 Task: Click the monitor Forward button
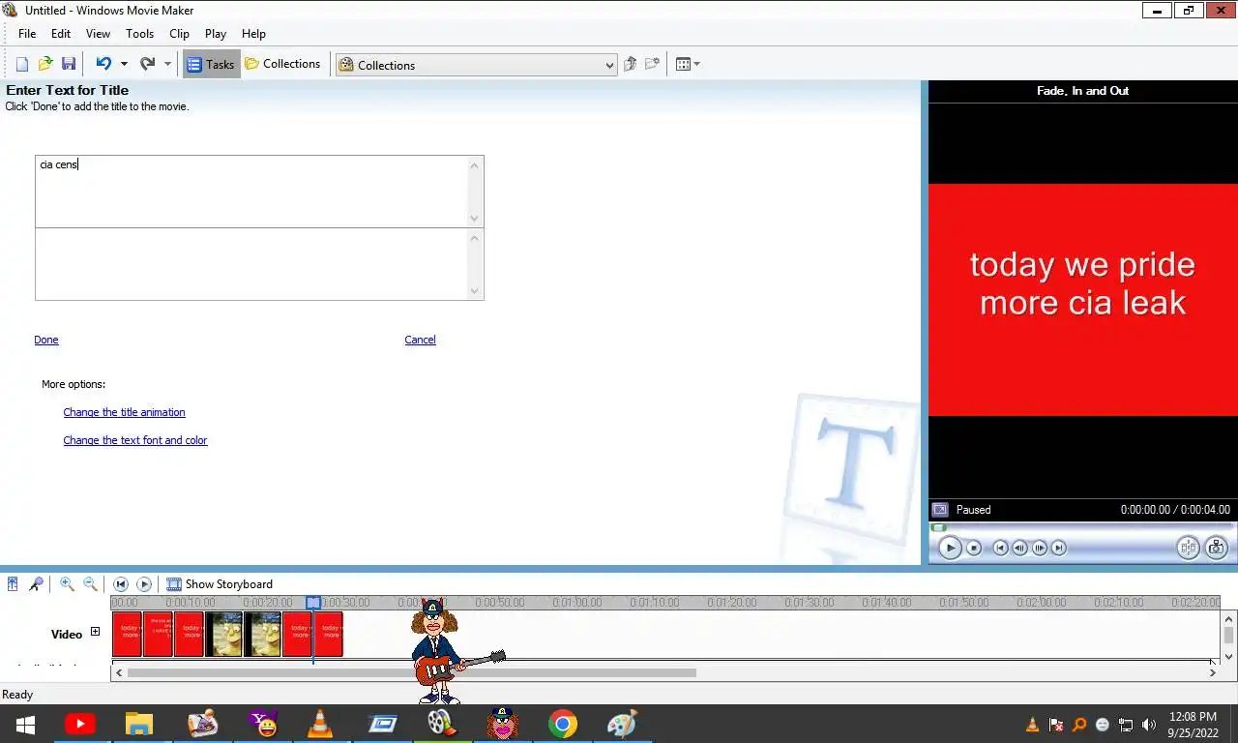pos(1059,548)
